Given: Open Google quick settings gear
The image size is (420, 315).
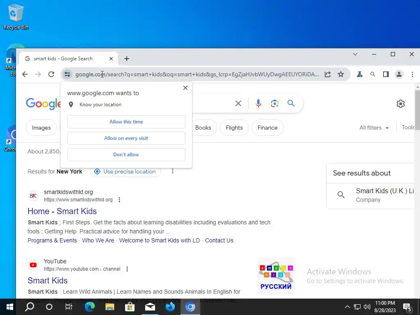Looking at the screenshot, I should pos(400,104).
